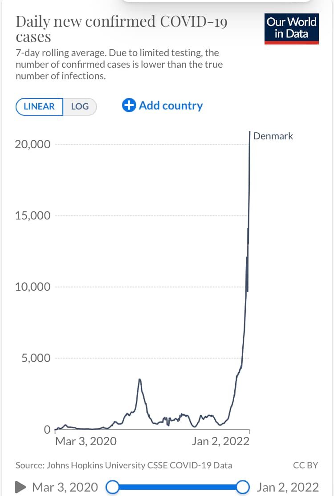The image size is (334, 496).
Task: Click the x-axis label Mar 3, 2020
Action: tap(86, 441)
